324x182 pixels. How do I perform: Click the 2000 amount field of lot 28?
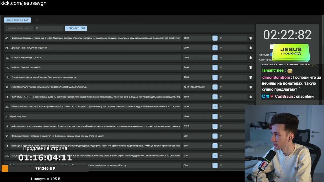[x=197, y=77]
